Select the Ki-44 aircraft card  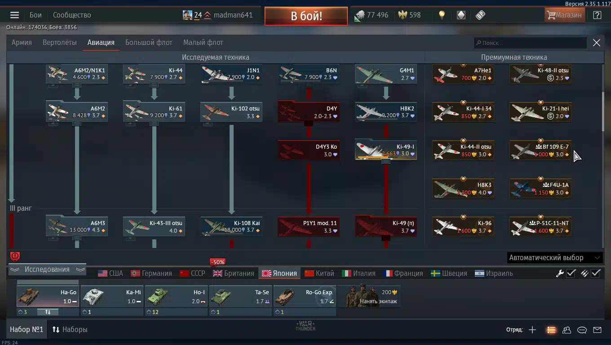(154, 74)
